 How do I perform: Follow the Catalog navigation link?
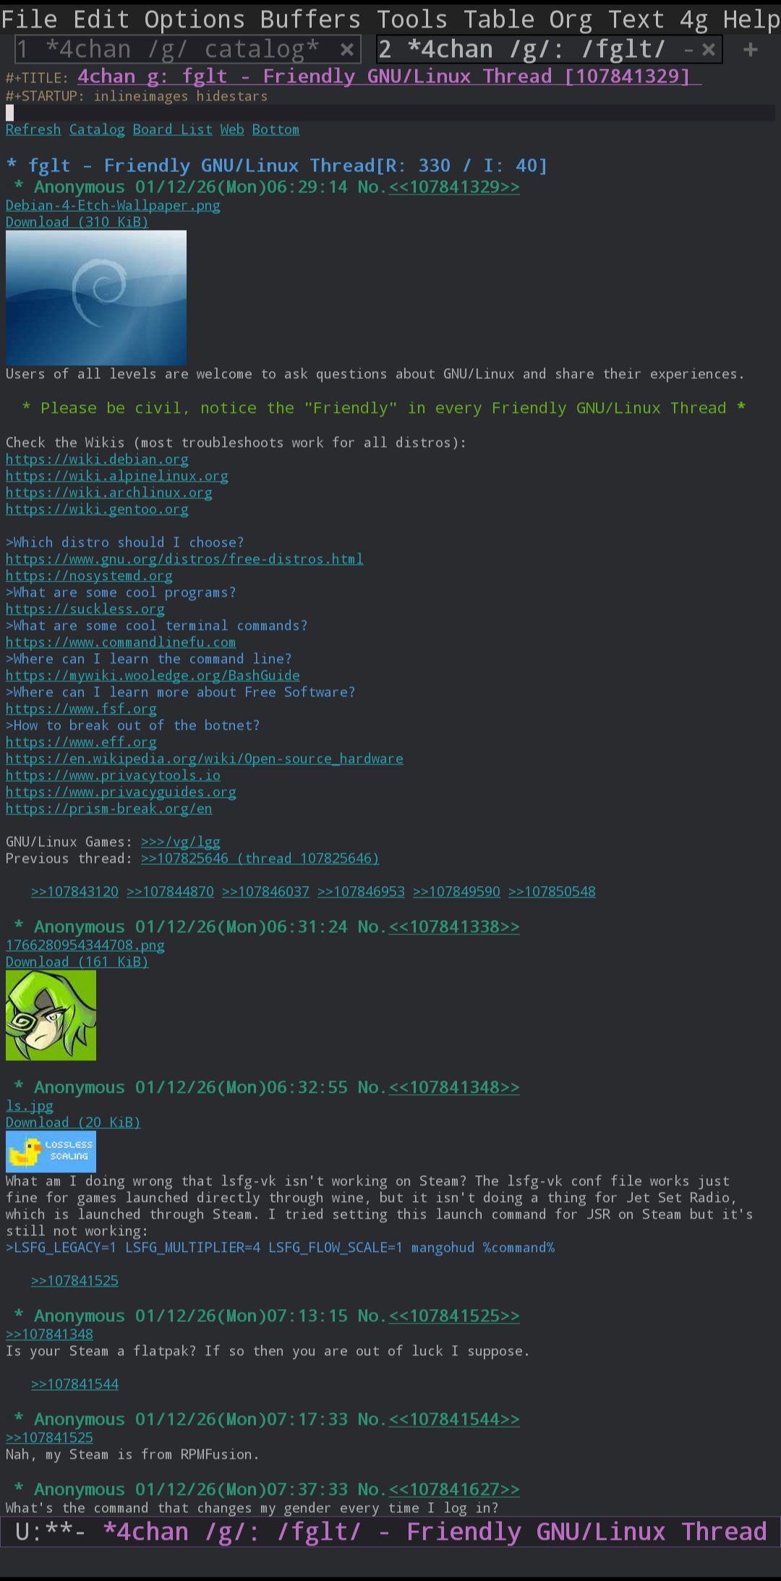point(97,129)
